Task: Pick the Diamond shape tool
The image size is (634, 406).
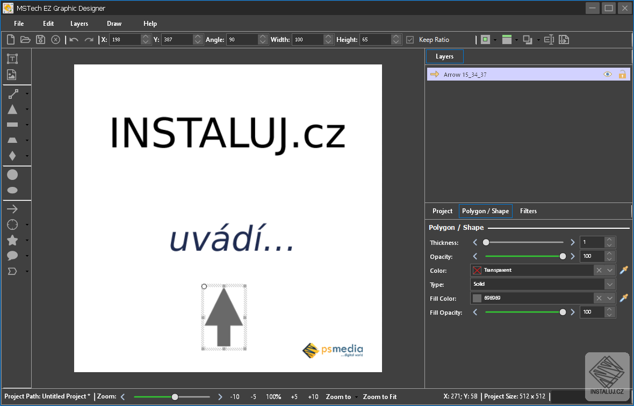Action: coord(12,156)
